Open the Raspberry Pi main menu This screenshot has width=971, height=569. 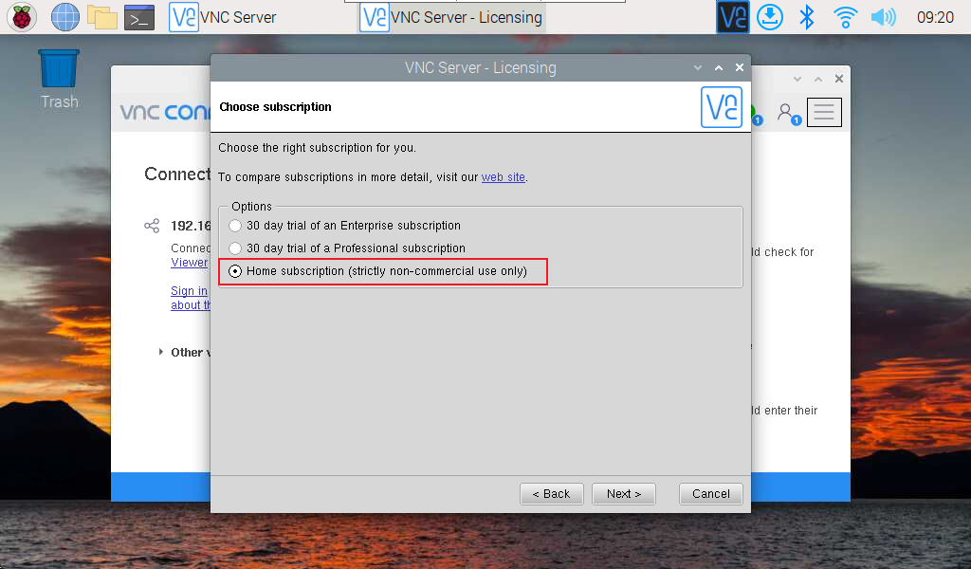[22, 17]
